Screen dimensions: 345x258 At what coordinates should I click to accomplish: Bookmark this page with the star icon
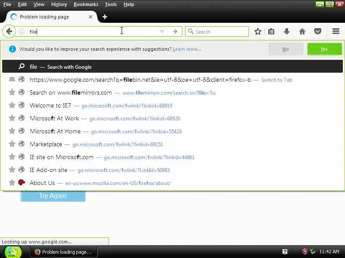257,31
